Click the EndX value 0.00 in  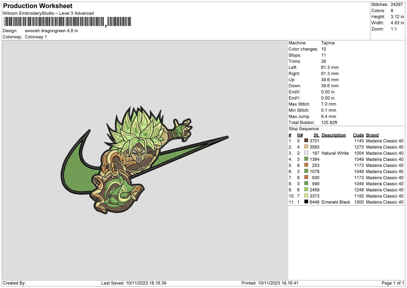point(328,92)
